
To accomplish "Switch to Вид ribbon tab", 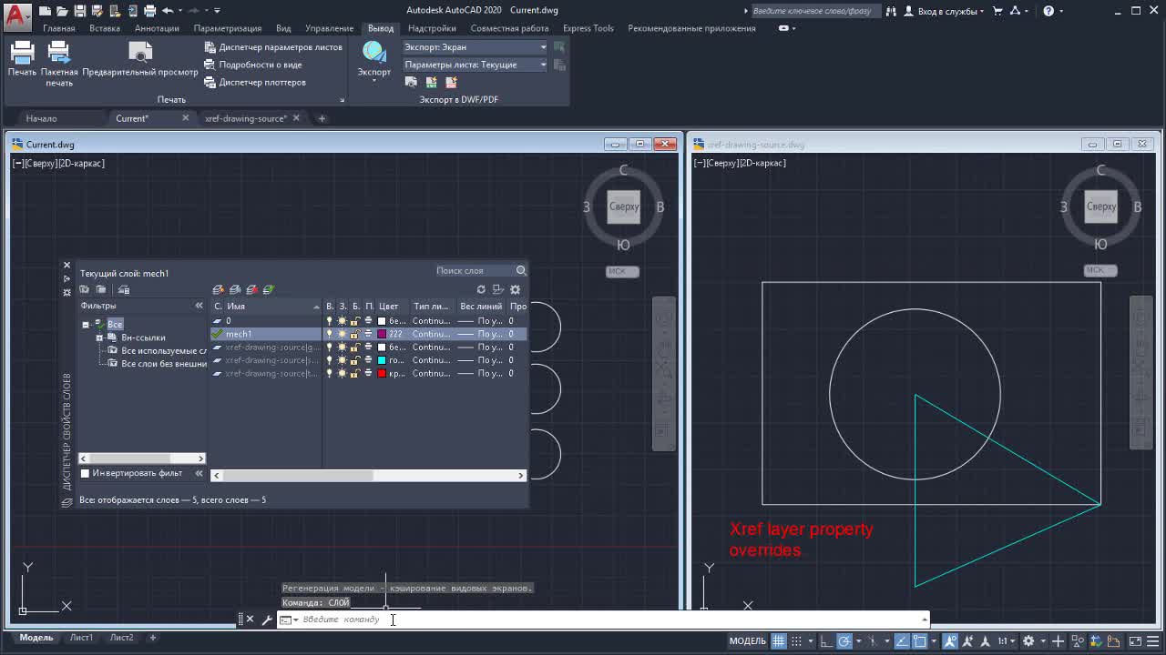I will point(283,28).
